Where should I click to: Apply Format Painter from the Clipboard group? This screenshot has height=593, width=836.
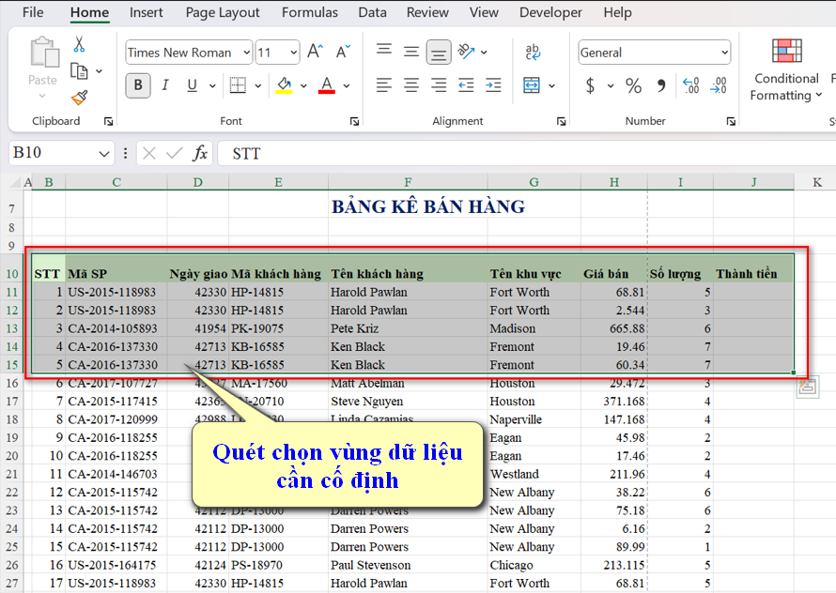(81, 97)
